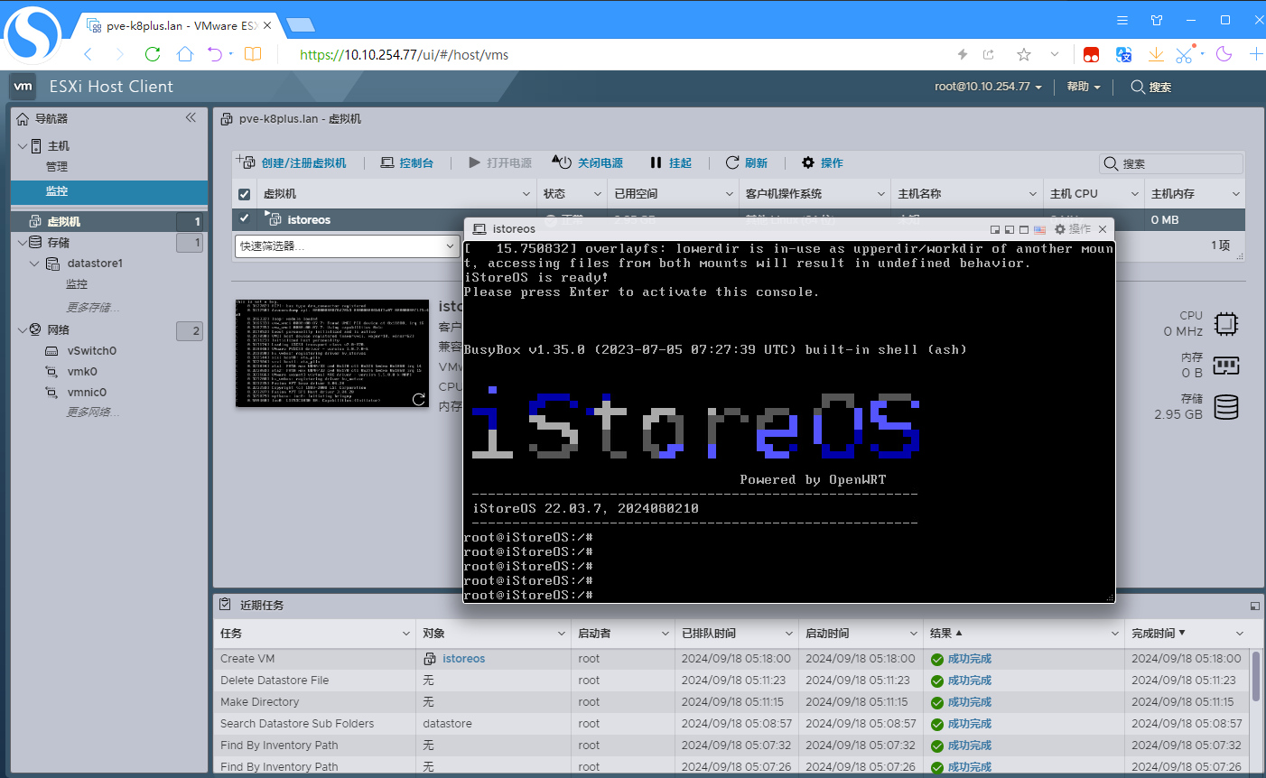Click the scissors screenshot tool icon
The width and height of the screenshot is (1266, 778).
point(1185,54)
